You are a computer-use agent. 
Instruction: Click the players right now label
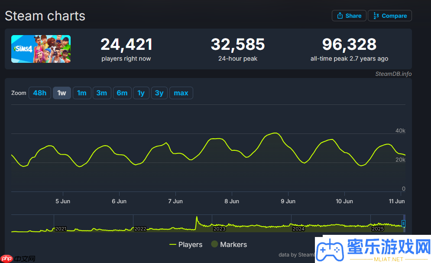[x=126, y=58]
